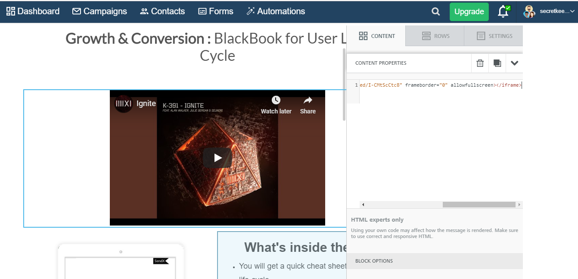
Task: Click the Growth & Conversion heading
Action: point(206,47)
